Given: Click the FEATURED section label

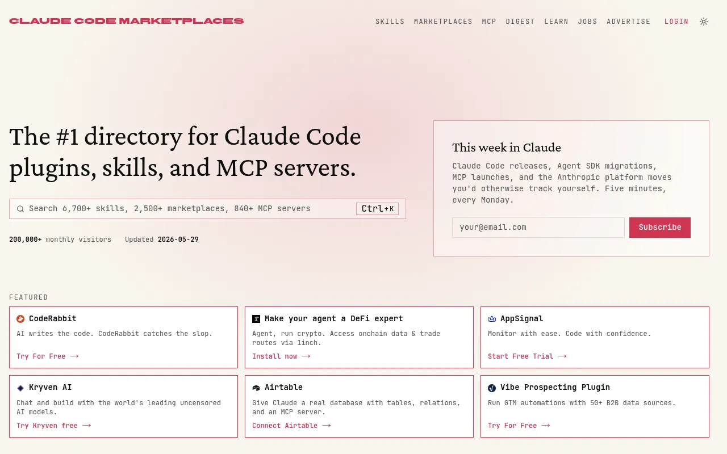Looking at the screenshot, I should [28, 297].
